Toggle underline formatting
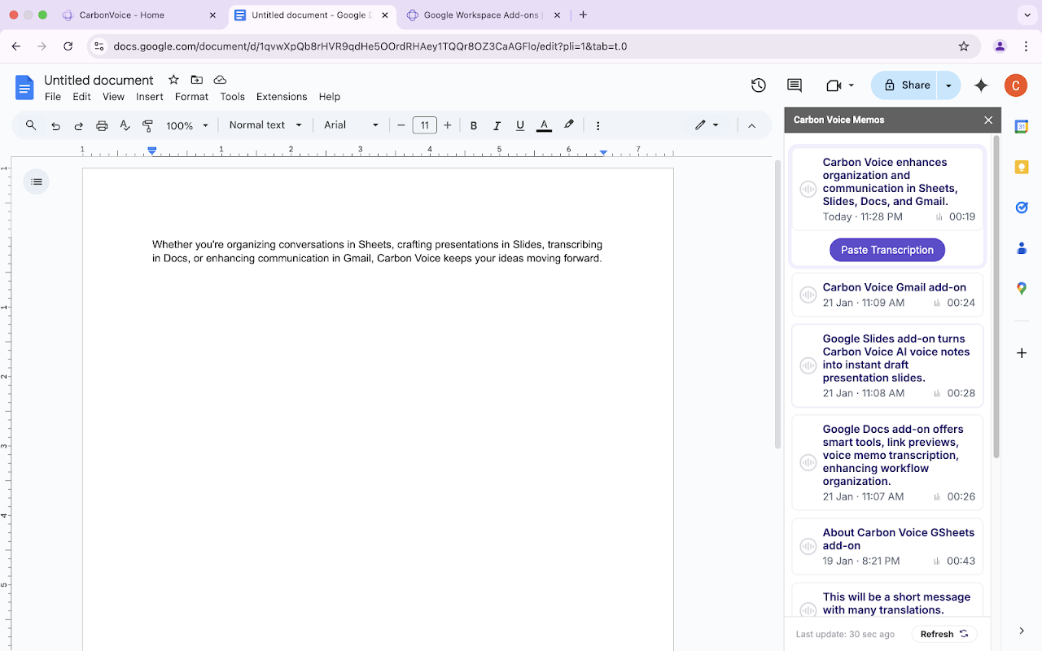This screenshot has width=1042, height=651. tap(520, 125)
